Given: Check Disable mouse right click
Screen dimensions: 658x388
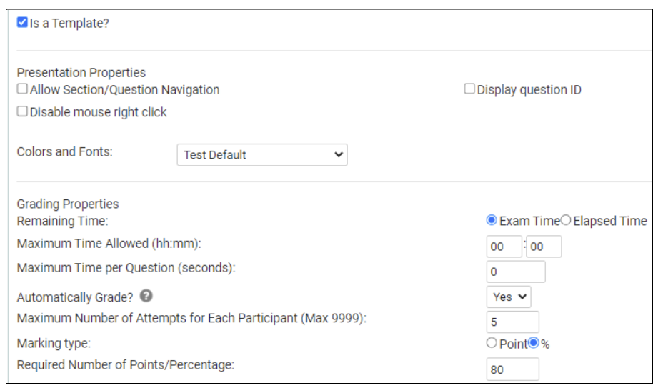Looking at the screenshot, I should (22, 111).
